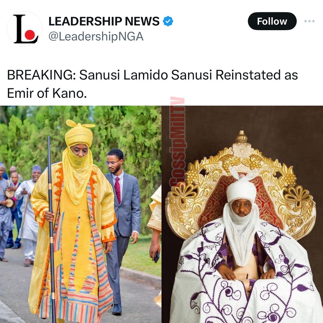Open the Leadership News profile avatar

click(25, 29)
